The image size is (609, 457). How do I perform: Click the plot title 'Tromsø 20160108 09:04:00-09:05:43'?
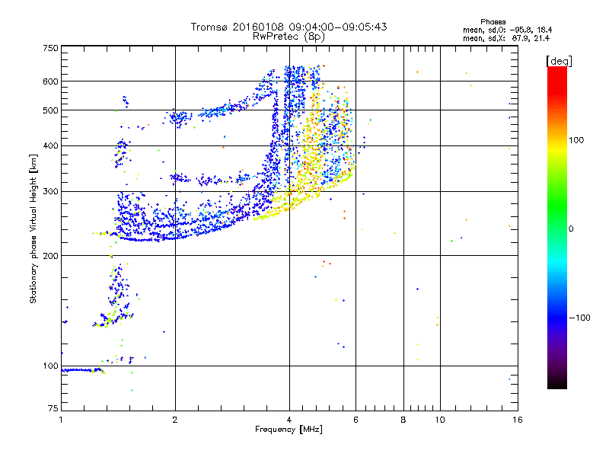pos(289,27)
